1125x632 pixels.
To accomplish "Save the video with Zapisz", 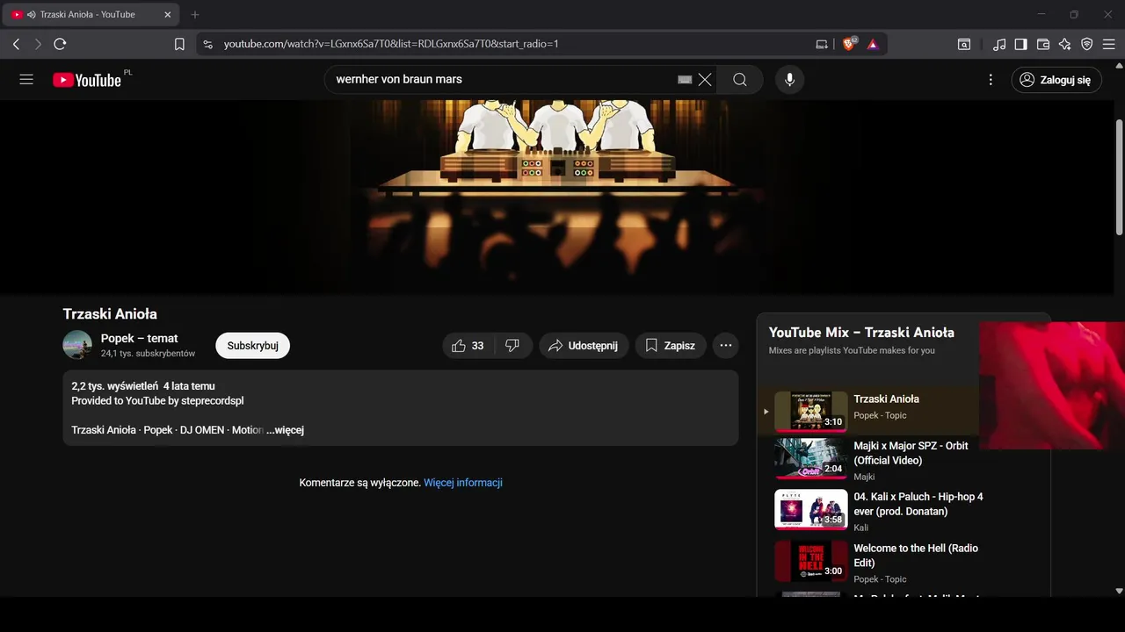I will pos(670,346).
